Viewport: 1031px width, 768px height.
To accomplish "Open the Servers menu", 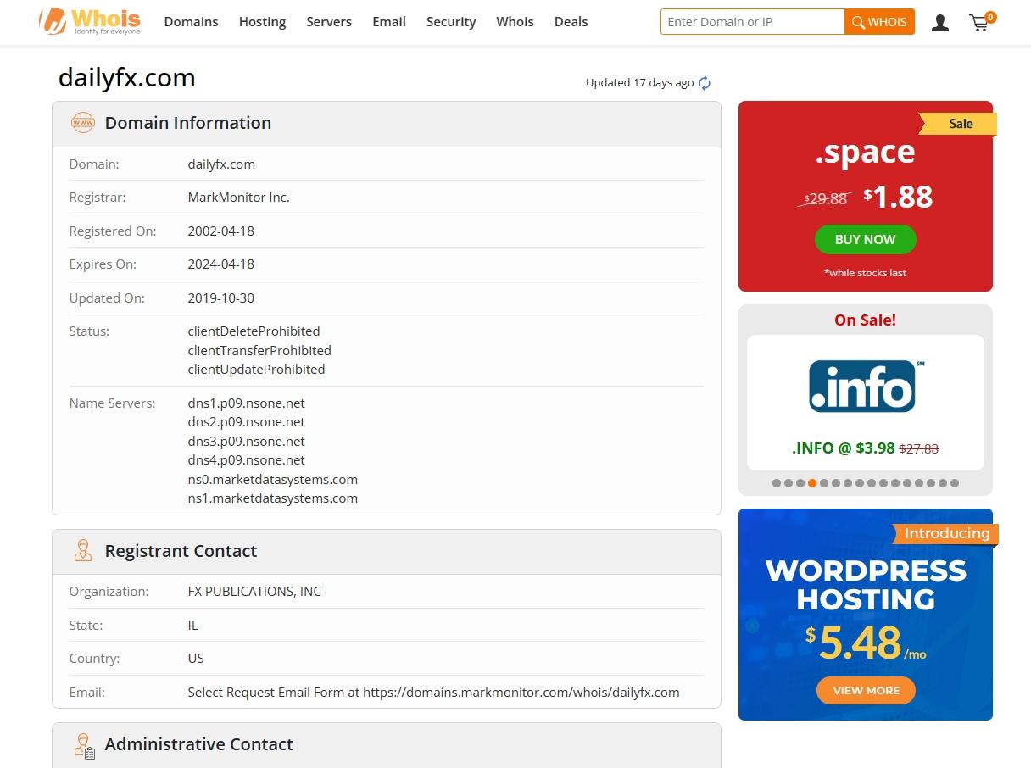I will [329, 22].
